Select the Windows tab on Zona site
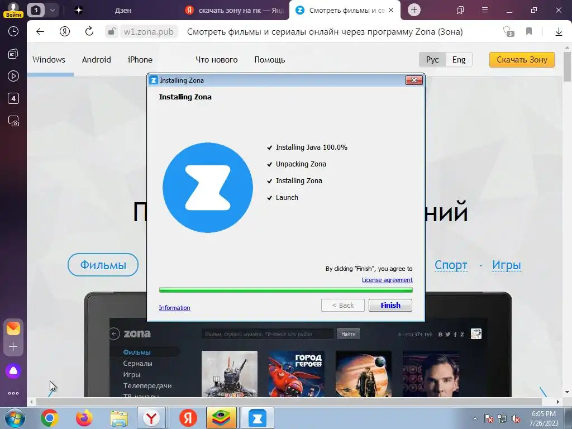This screenshot has height=429, width=572. click(49, 60)
